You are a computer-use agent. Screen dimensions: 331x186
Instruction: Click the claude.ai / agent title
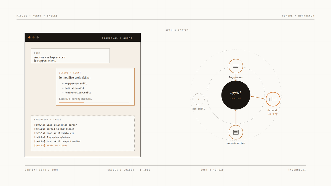coord(117,38)
